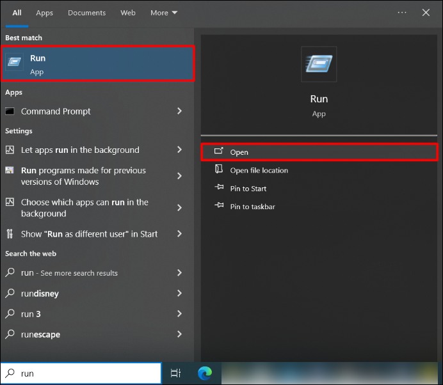Open 'Let apps run in the background' setting

[80, 150]
